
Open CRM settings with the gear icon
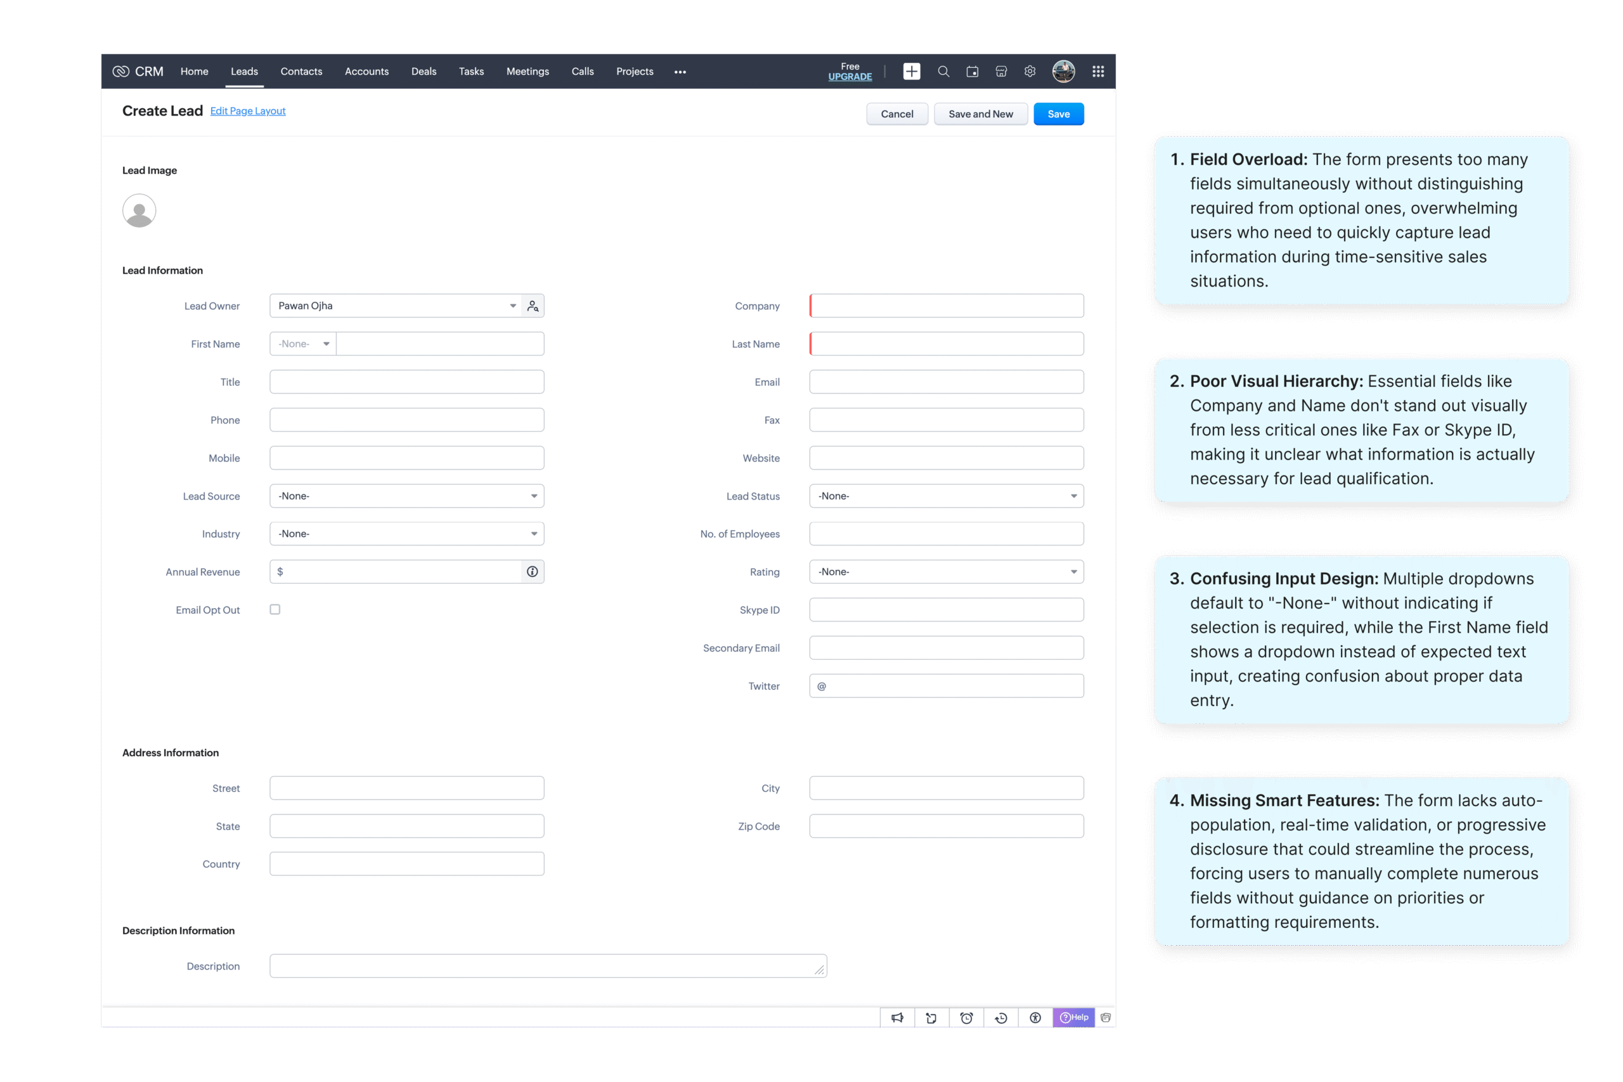pos(1029,71)
